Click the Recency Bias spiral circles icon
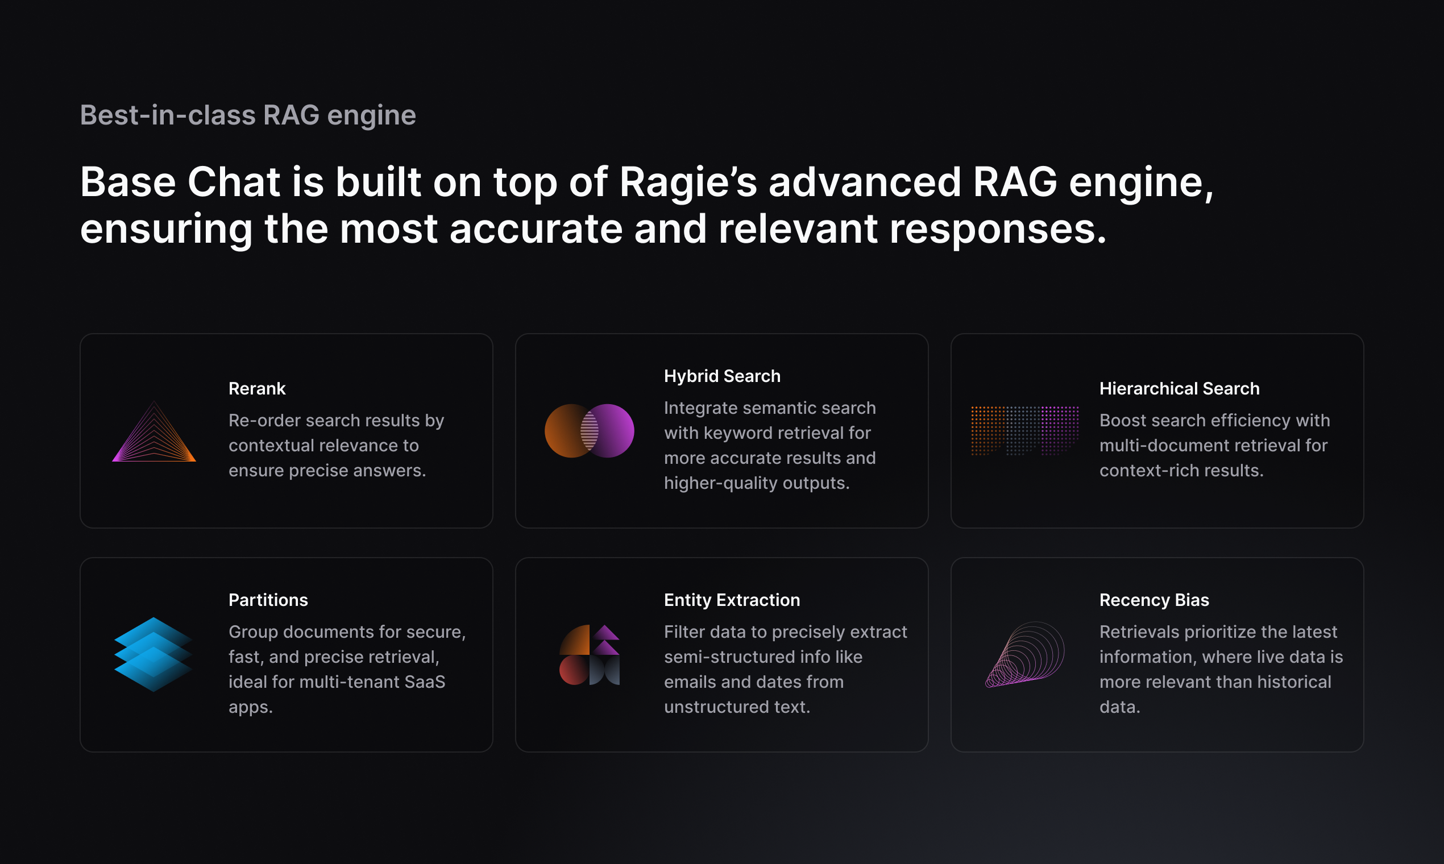 coord(1025,654)
